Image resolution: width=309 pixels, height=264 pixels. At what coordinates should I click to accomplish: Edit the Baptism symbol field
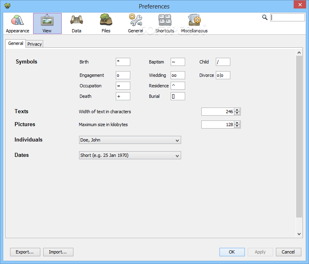coord(178,62)
